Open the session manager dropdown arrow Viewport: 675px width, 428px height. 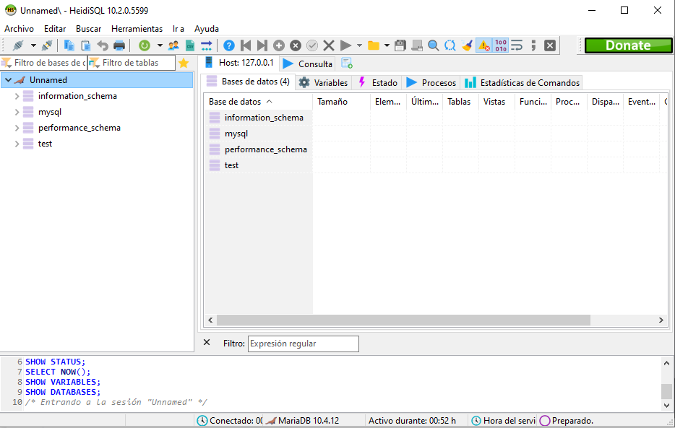(33, 45)
